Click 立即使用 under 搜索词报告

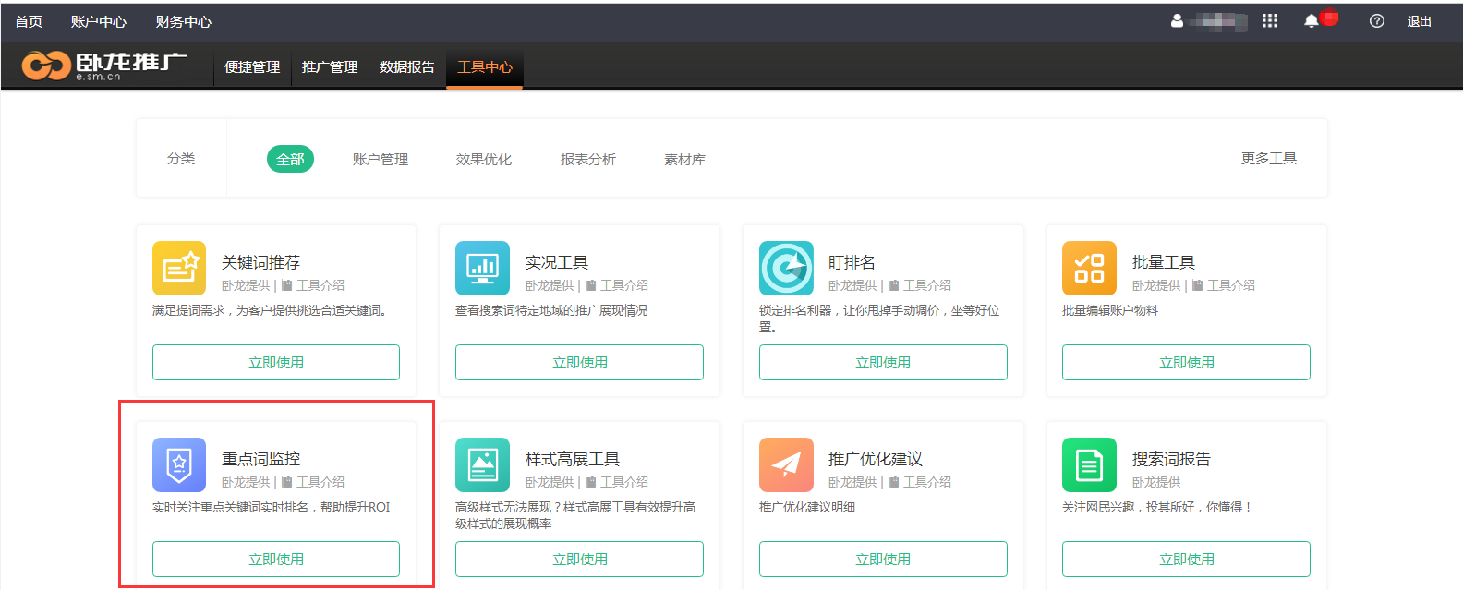point(1186,559)
